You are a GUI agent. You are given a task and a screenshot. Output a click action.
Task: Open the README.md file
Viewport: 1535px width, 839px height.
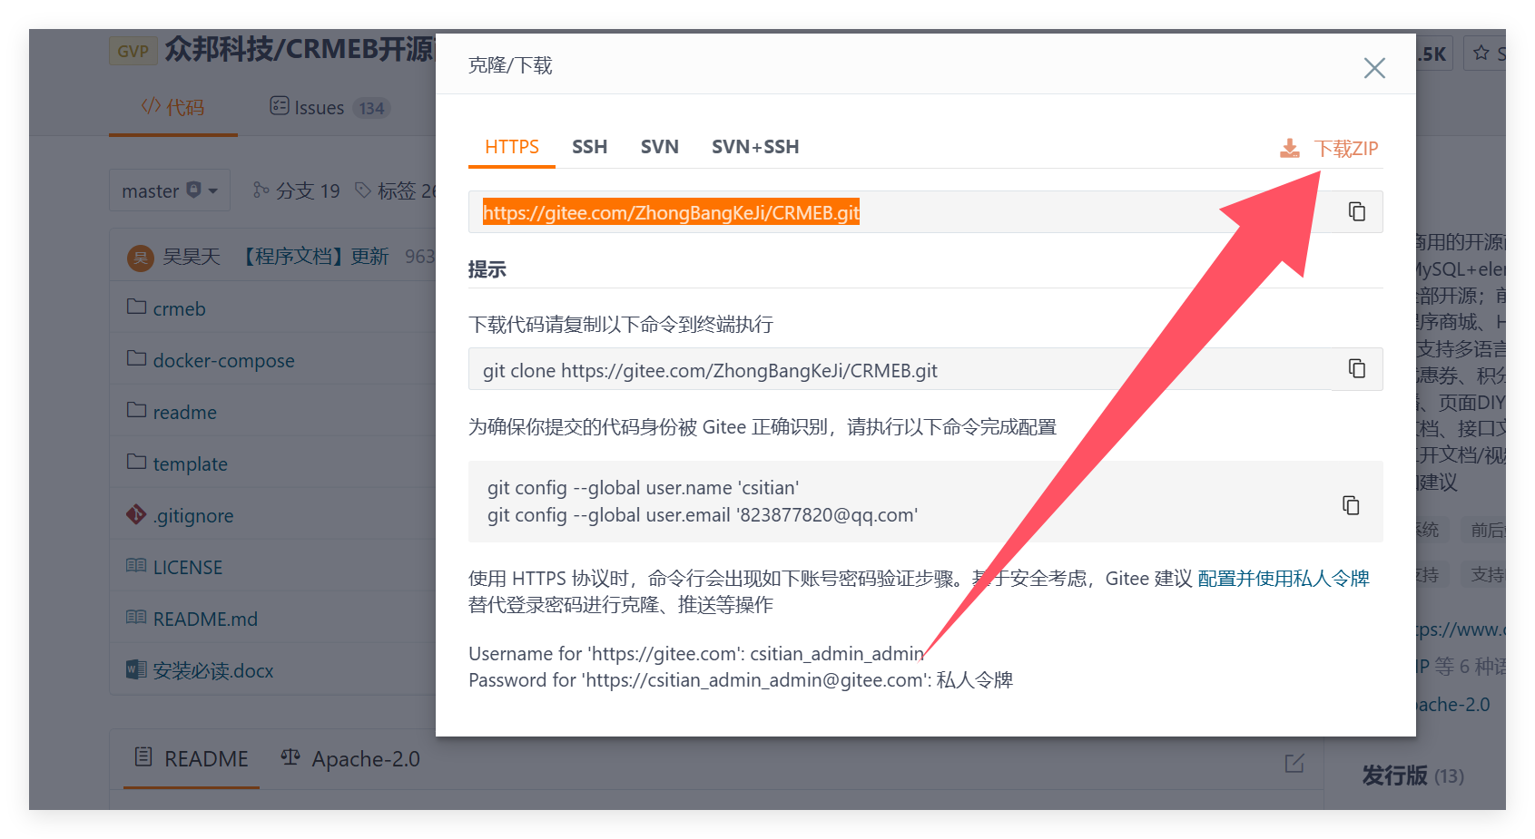point(205,619)
